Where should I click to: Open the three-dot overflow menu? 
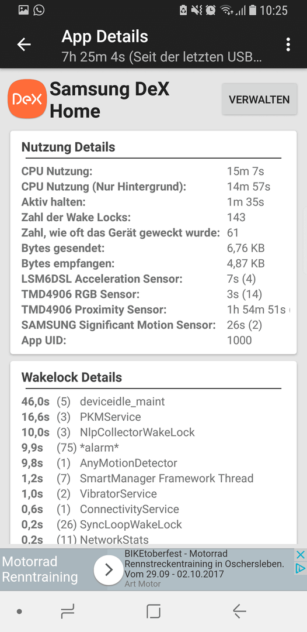click(x=288, y=44)
